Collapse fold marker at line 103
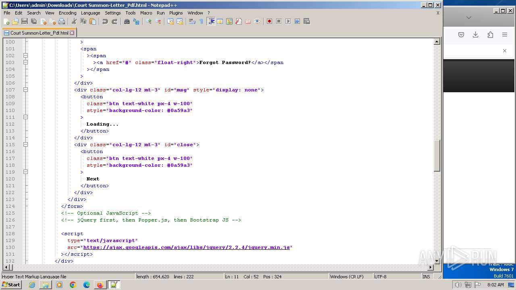This screenshot has height=290, width=516. coord(25,62)
